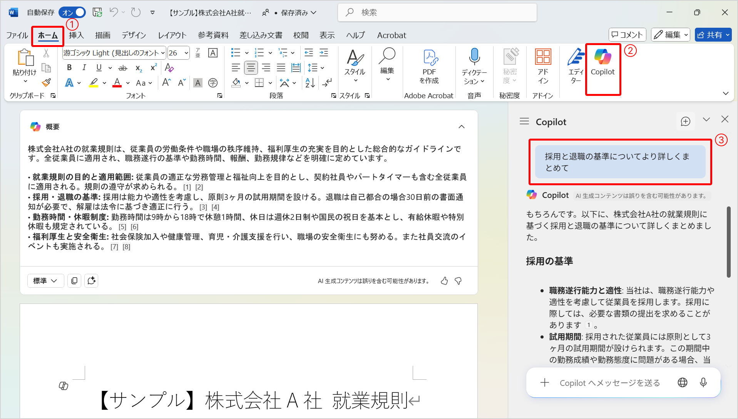Pick the font color red swatch
Viewport: 738px width, 419px height.
click(x=117, y=82)
